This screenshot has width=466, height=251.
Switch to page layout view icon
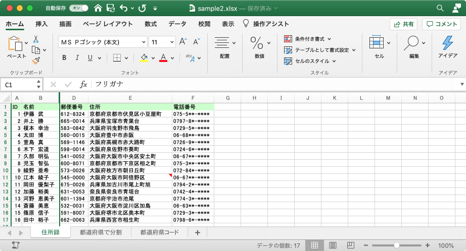coord(333,245)
